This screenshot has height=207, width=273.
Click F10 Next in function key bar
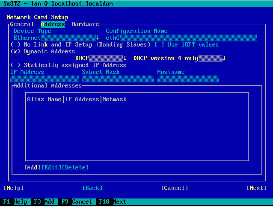pos(113,201)
